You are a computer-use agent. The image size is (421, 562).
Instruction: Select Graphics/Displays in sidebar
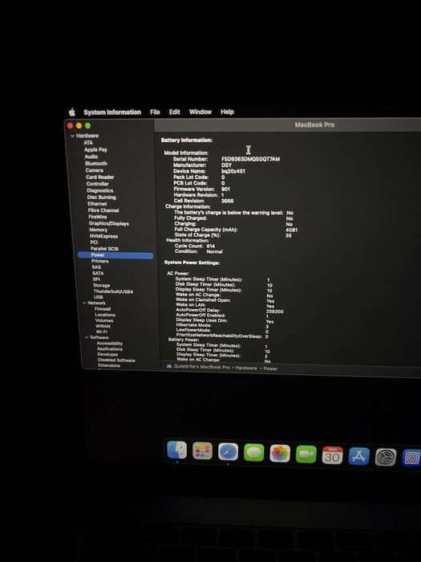point(109,223)
